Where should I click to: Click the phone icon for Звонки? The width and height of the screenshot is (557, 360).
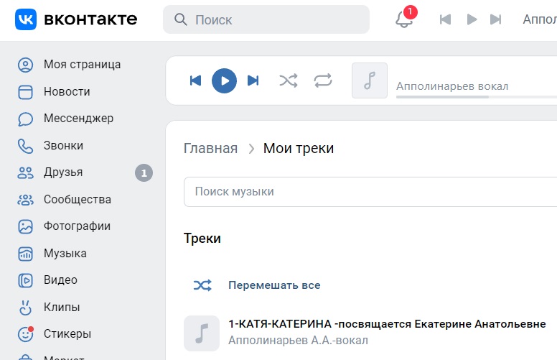26,146
